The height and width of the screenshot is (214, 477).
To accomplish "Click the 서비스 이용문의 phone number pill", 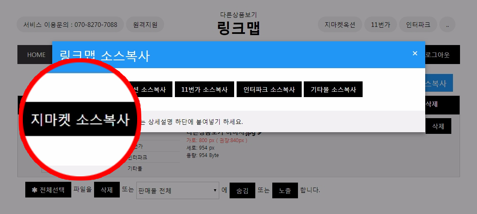I will pyautogui.click(x=70, y=24).
